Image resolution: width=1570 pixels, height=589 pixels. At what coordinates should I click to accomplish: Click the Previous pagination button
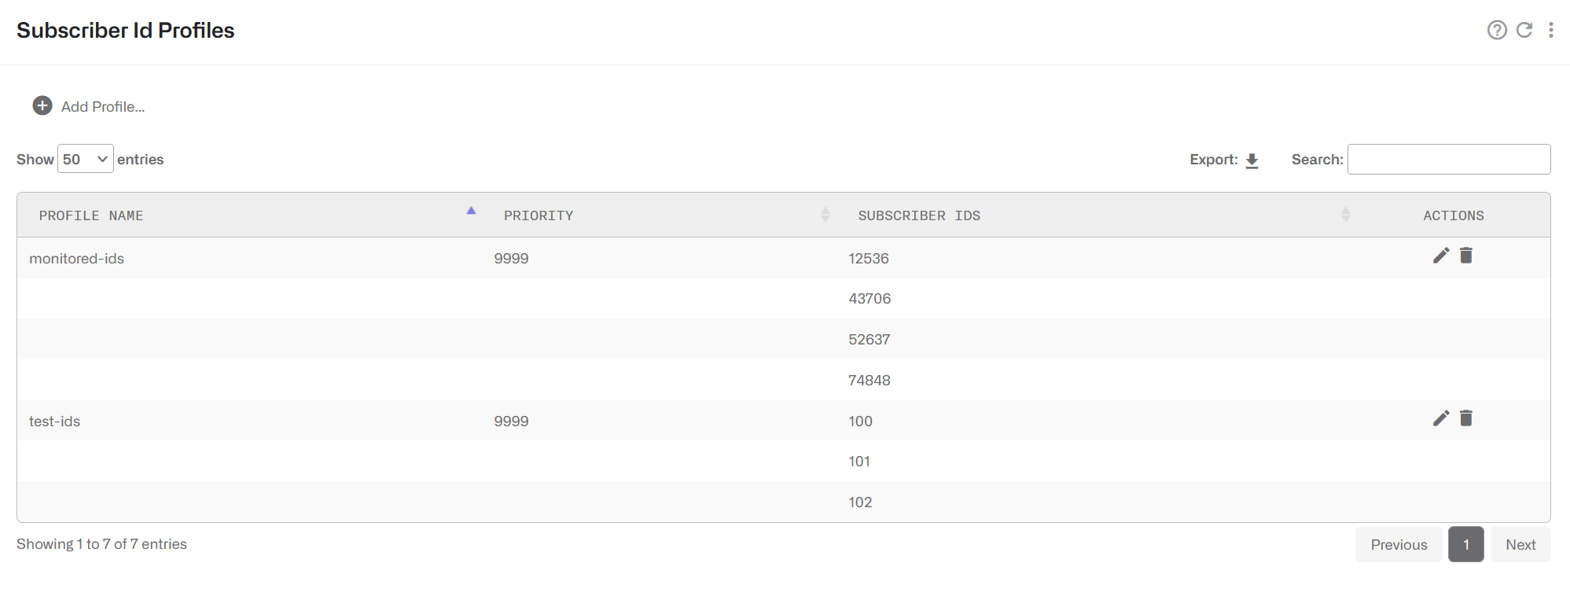pos(1399,543)
